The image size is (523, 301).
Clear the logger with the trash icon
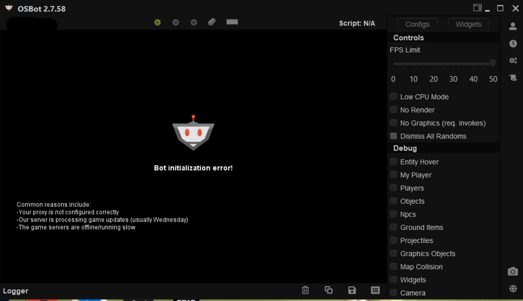(305, 290)
